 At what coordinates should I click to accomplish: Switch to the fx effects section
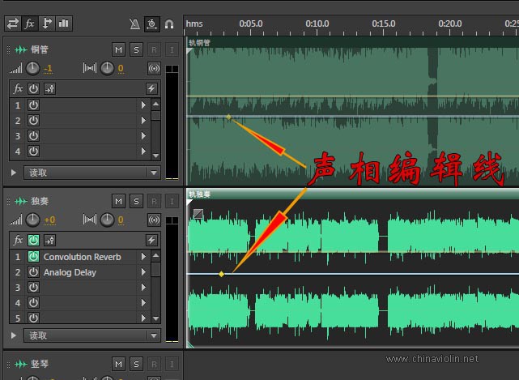click(30, 23)
